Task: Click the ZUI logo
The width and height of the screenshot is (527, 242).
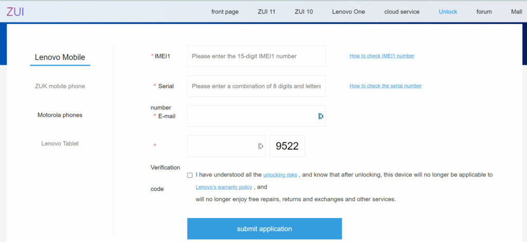Action: click(15, 12)
